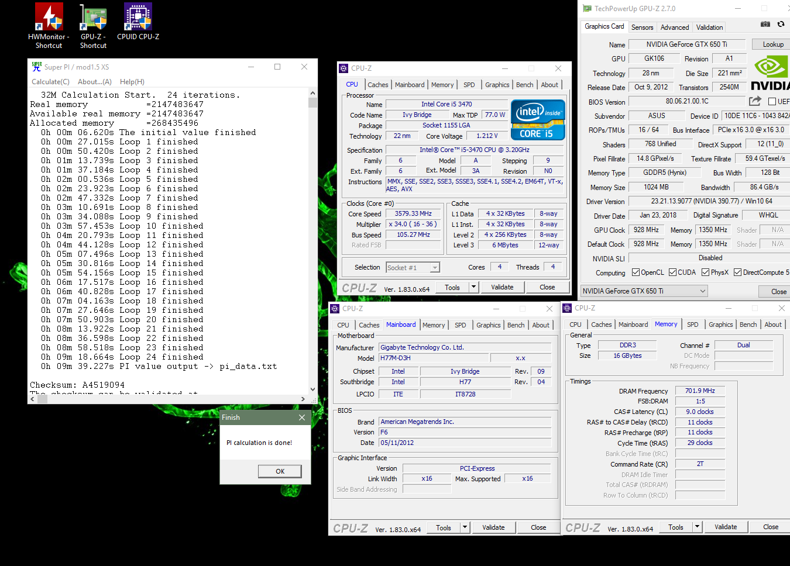The image size is (790, 566).
Task: Open Bench tab in the CPU tab window
Action: pyautogui.click(x=525, y=85)
